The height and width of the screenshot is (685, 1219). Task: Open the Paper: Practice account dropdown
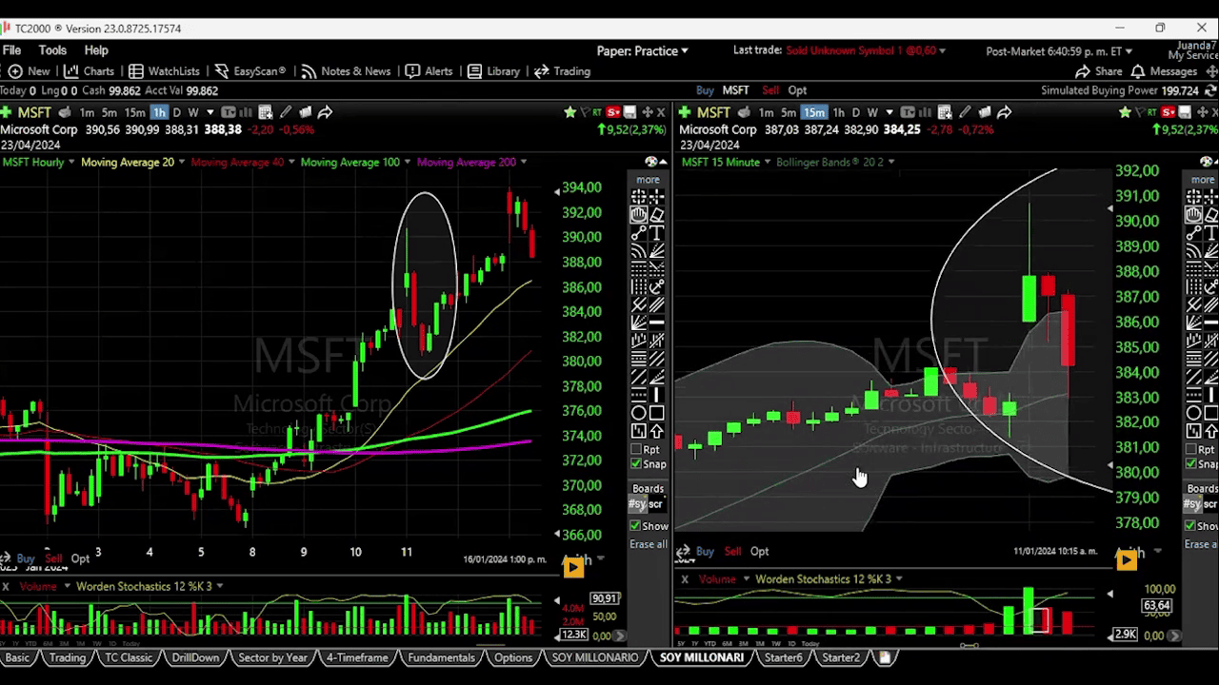pos(642,50)
